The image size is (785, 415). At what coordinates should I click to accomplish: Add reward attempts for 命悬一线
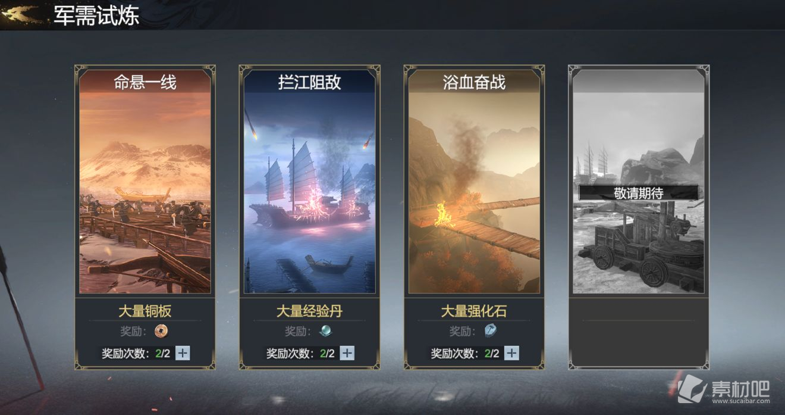(x=183, y=353)
